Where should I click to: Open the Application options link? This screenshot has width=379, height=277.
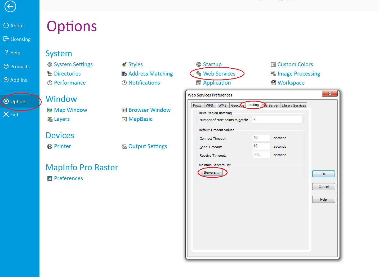pos(217,83)
